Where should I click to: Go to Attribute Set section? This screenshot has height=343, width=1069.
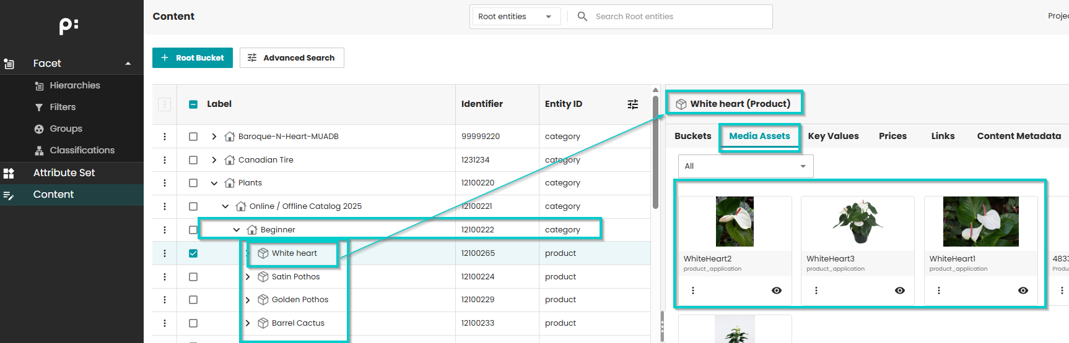point(64,172)
